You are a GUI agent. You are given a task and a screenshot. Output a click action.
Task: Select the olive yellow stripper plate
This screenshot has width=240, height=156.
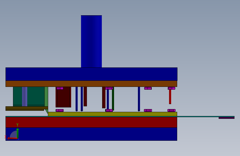(x=112, y=114)
